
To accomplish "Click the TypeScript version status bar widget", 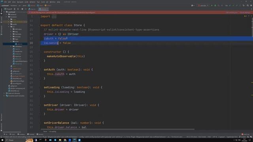I will pos(232,137).
